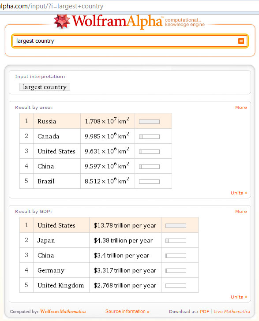Click the Result by area heading

34,108
